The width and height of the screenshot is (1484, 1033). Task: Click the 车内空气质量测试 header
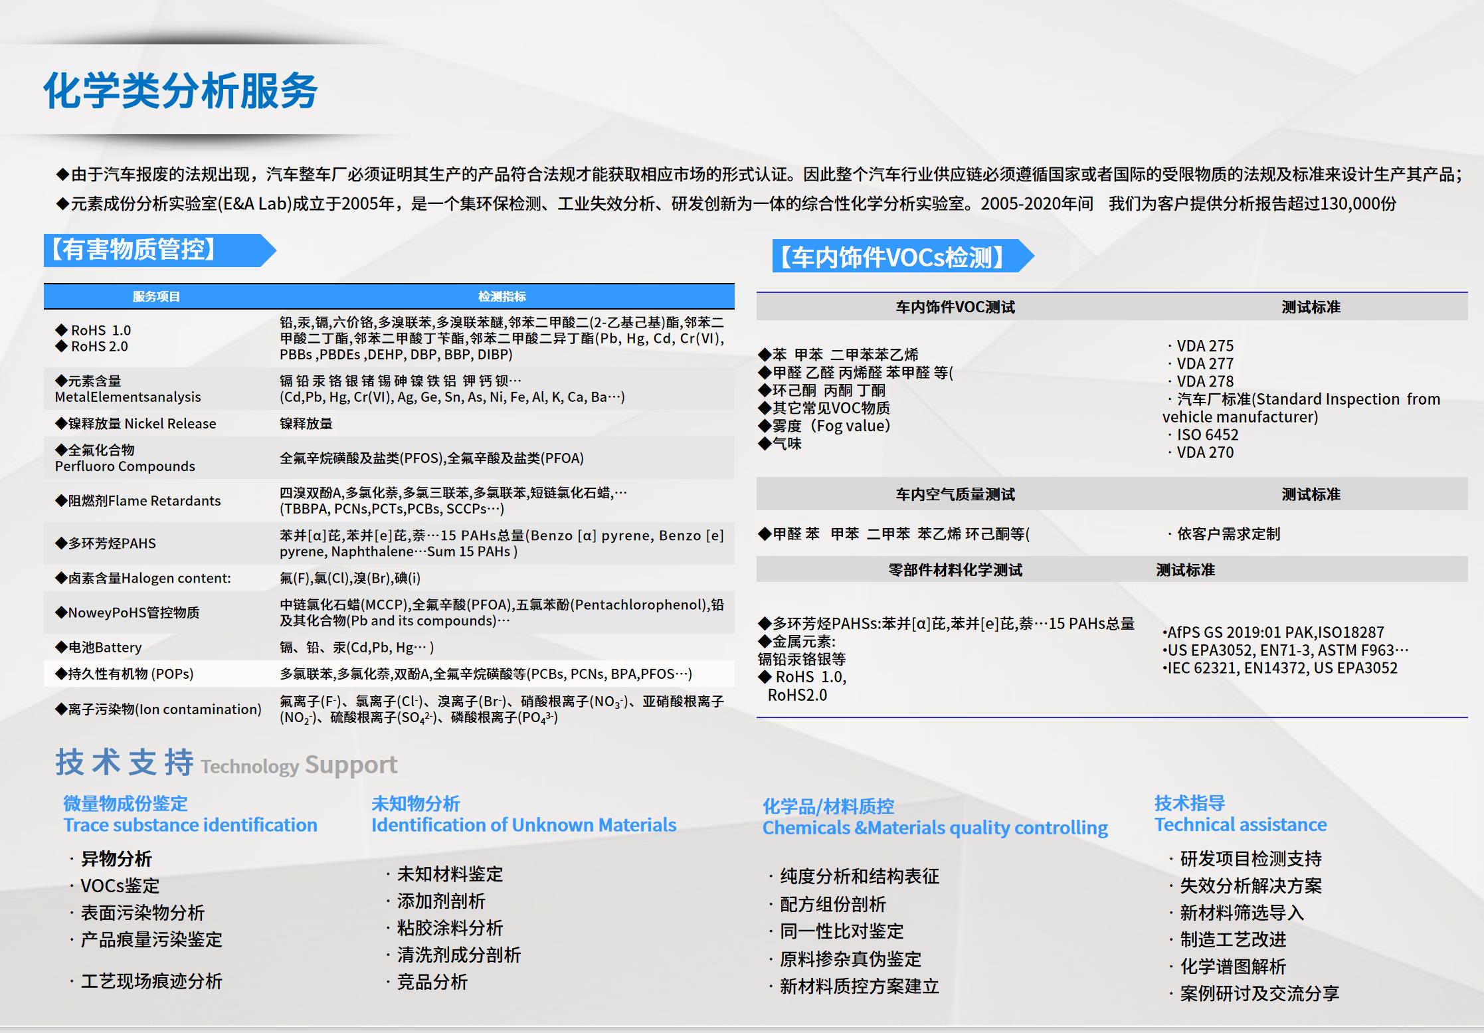[955, 494]
